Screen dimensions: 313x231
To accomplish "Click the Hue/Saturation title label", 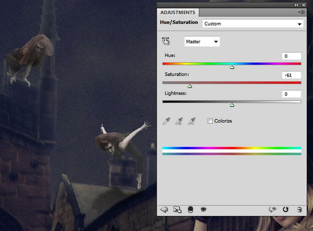I will click(179, 22).
